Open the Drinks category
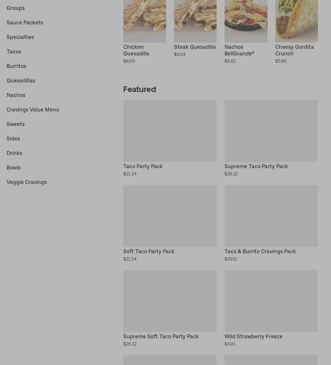331x365 pixels. [x=15, y=153]
